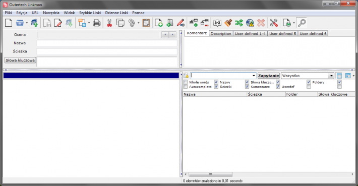358x186 pixels.
Task: Open the Pliki menu
Action: pos(8,13)
